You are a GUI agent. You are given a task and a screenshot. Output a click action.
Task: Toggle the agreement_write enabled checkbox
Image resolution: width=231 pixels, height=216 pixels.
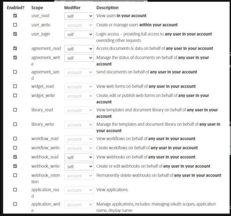15,58
